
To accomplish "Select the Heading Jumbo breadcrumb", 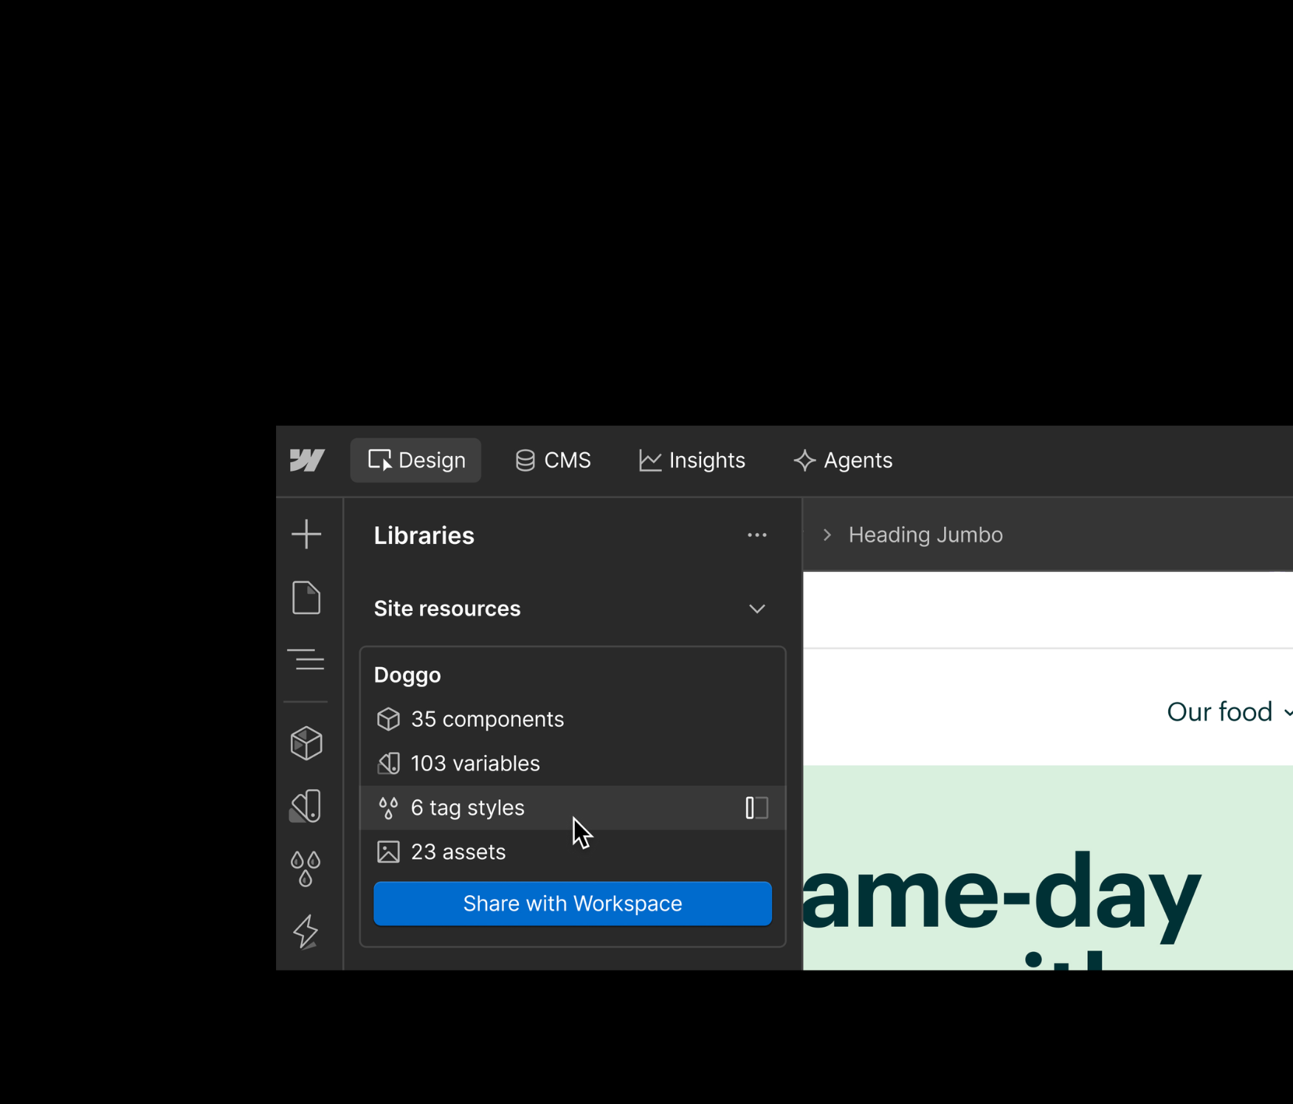I will [925, 535].
